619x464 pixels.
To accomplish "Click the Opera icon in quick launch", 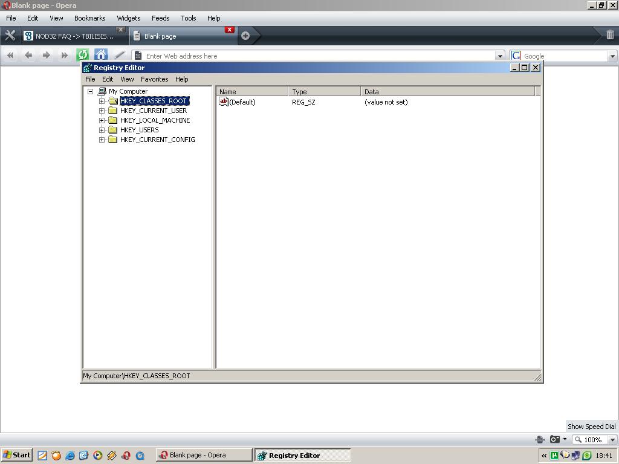I will point(126,456).
